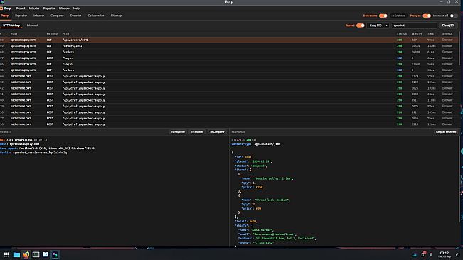Switch to the Collaborator tab
The height and width of the screenshot is (260, 463).
(x=96, y=16)
